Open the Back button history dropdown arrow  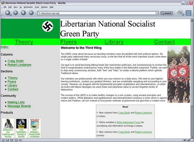click(10, 15)
